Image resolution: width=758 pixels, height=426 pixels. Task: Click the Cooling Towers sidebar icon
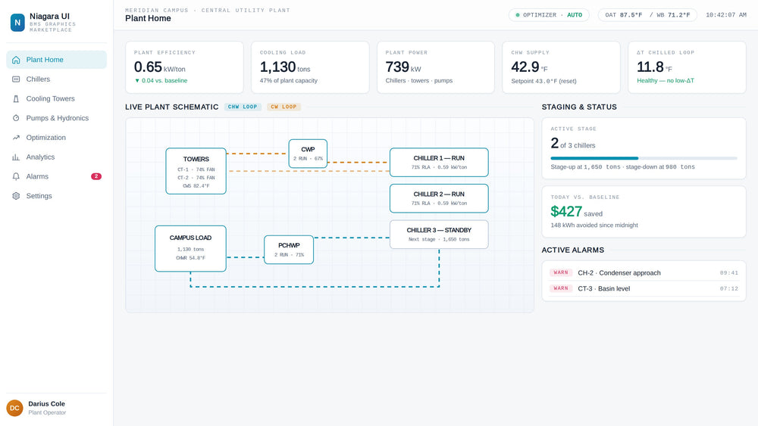pos(16,98)
